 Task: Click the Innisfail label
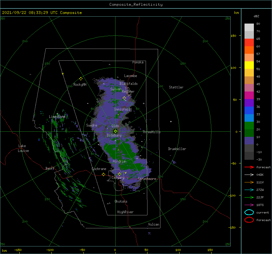122,109
